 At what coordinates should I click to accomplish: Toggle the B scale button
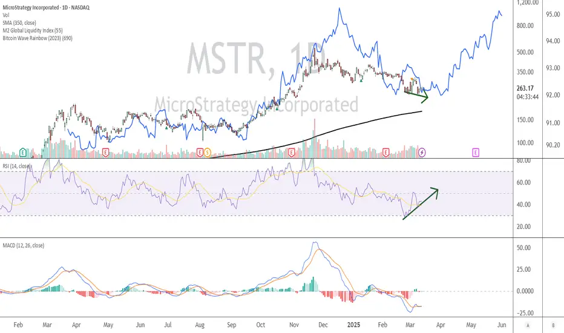(553, 326)
